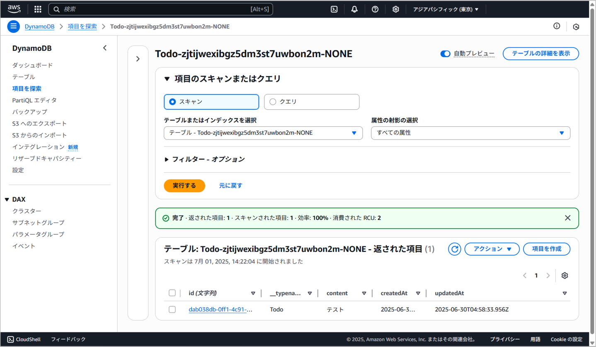
Task: Go to the 項目を探索 breadcrumb link
Action: (82, 27)
